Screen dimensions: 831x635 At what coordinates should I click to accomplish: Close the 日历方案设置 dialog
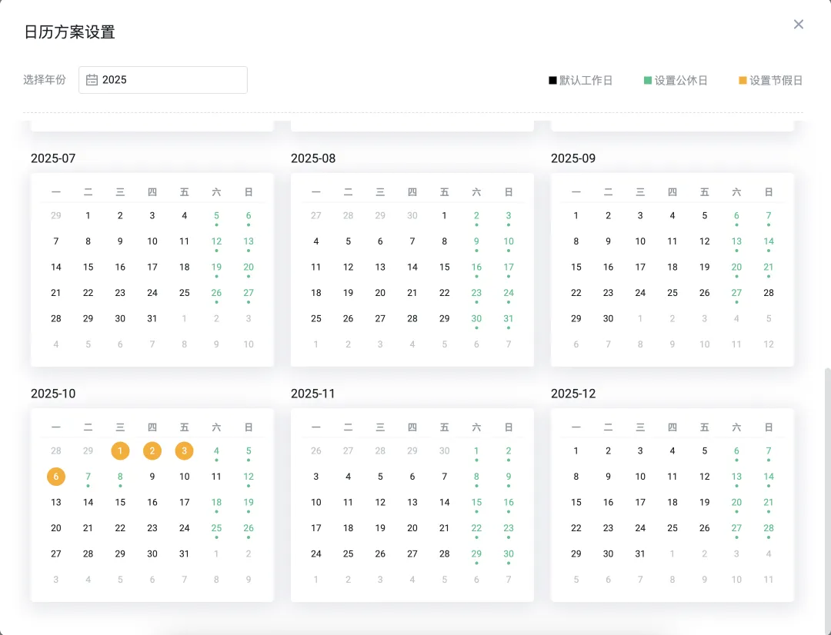(799, 25)
